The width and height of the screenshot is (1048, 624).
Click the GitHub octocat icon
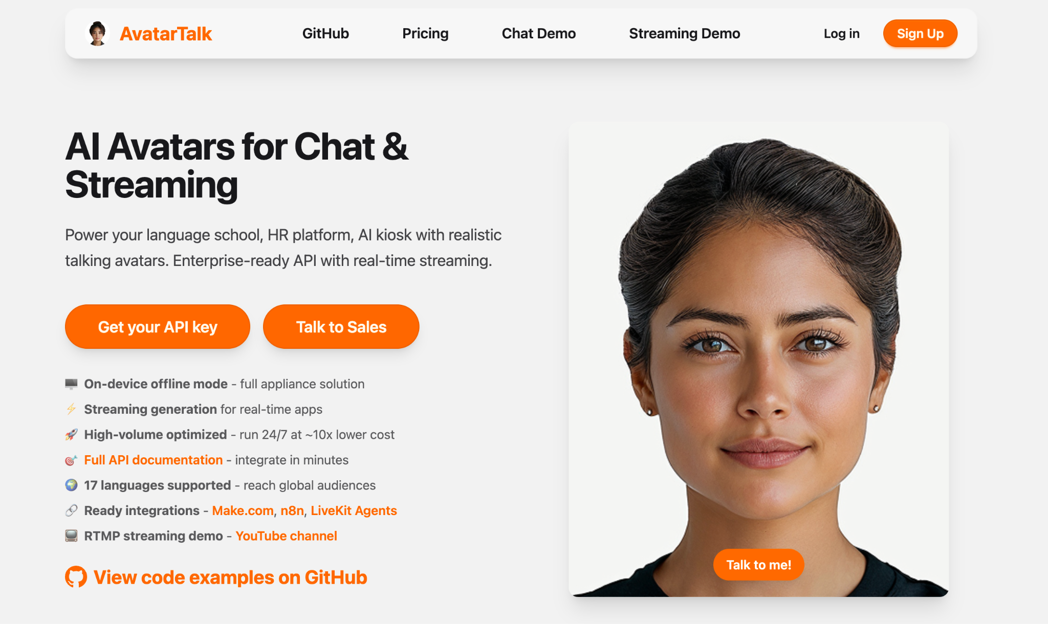76,577
